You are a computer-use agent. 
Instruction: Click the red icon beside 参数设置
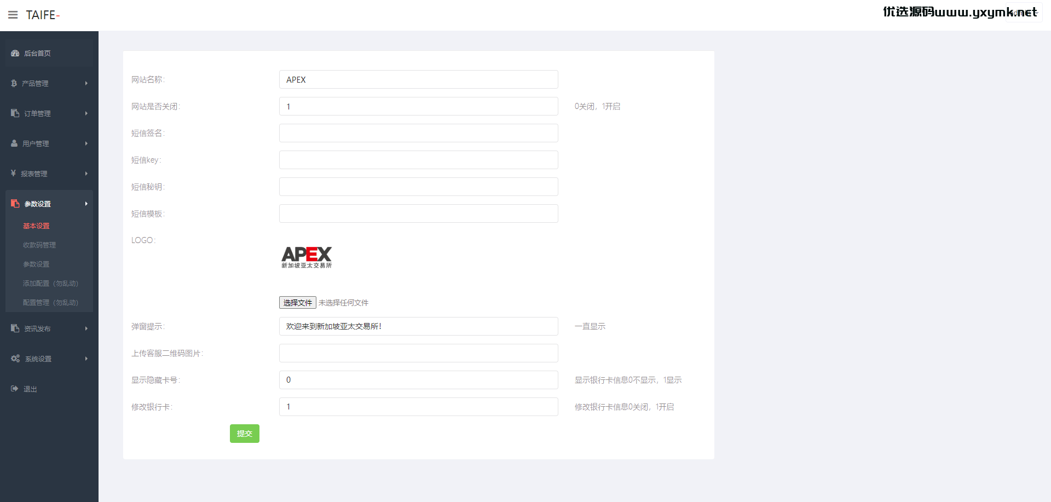tap(15, 204)
